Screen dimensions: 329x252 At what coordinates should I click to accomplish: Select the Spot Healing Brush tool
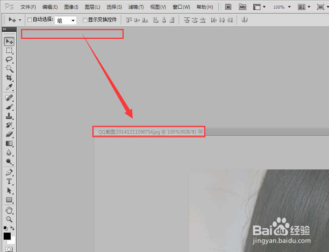pyautogui.click(x=9, y=98)
